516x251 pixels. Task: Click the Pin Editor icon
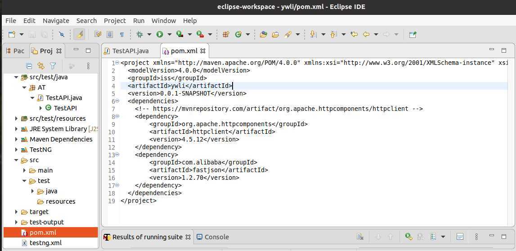click(413, 34)
